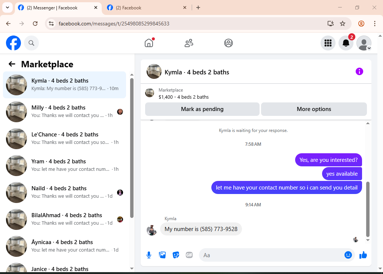Click the More options button
This screenshot has width=383, height=274.
pyautogui.click(x=314, y=109)
